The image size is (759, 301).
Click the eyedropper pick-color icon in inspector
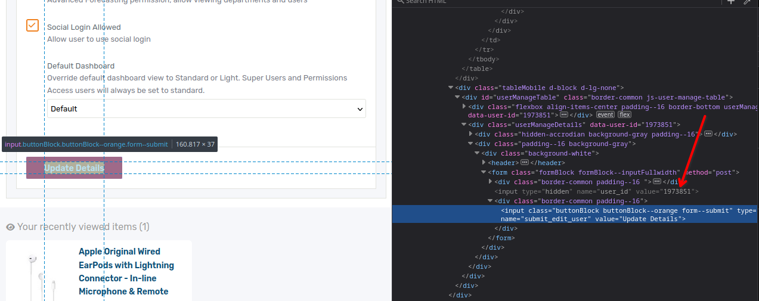coord(747,2)
